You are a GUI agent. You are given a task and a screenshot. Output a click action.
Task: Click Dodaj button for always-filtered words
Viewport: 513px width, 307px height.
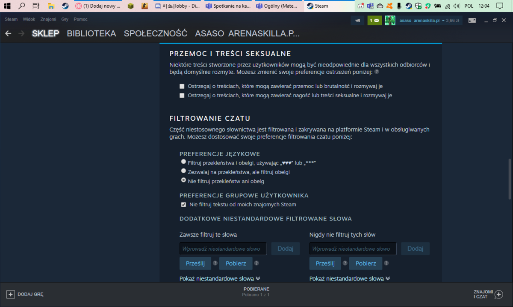coord(286,249)
